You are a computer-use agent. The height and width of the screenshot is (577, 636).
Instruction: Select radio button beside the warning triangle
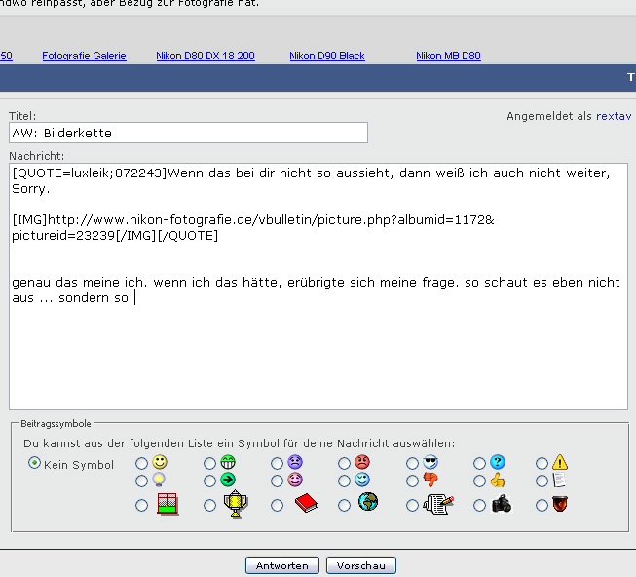[542, 463]
